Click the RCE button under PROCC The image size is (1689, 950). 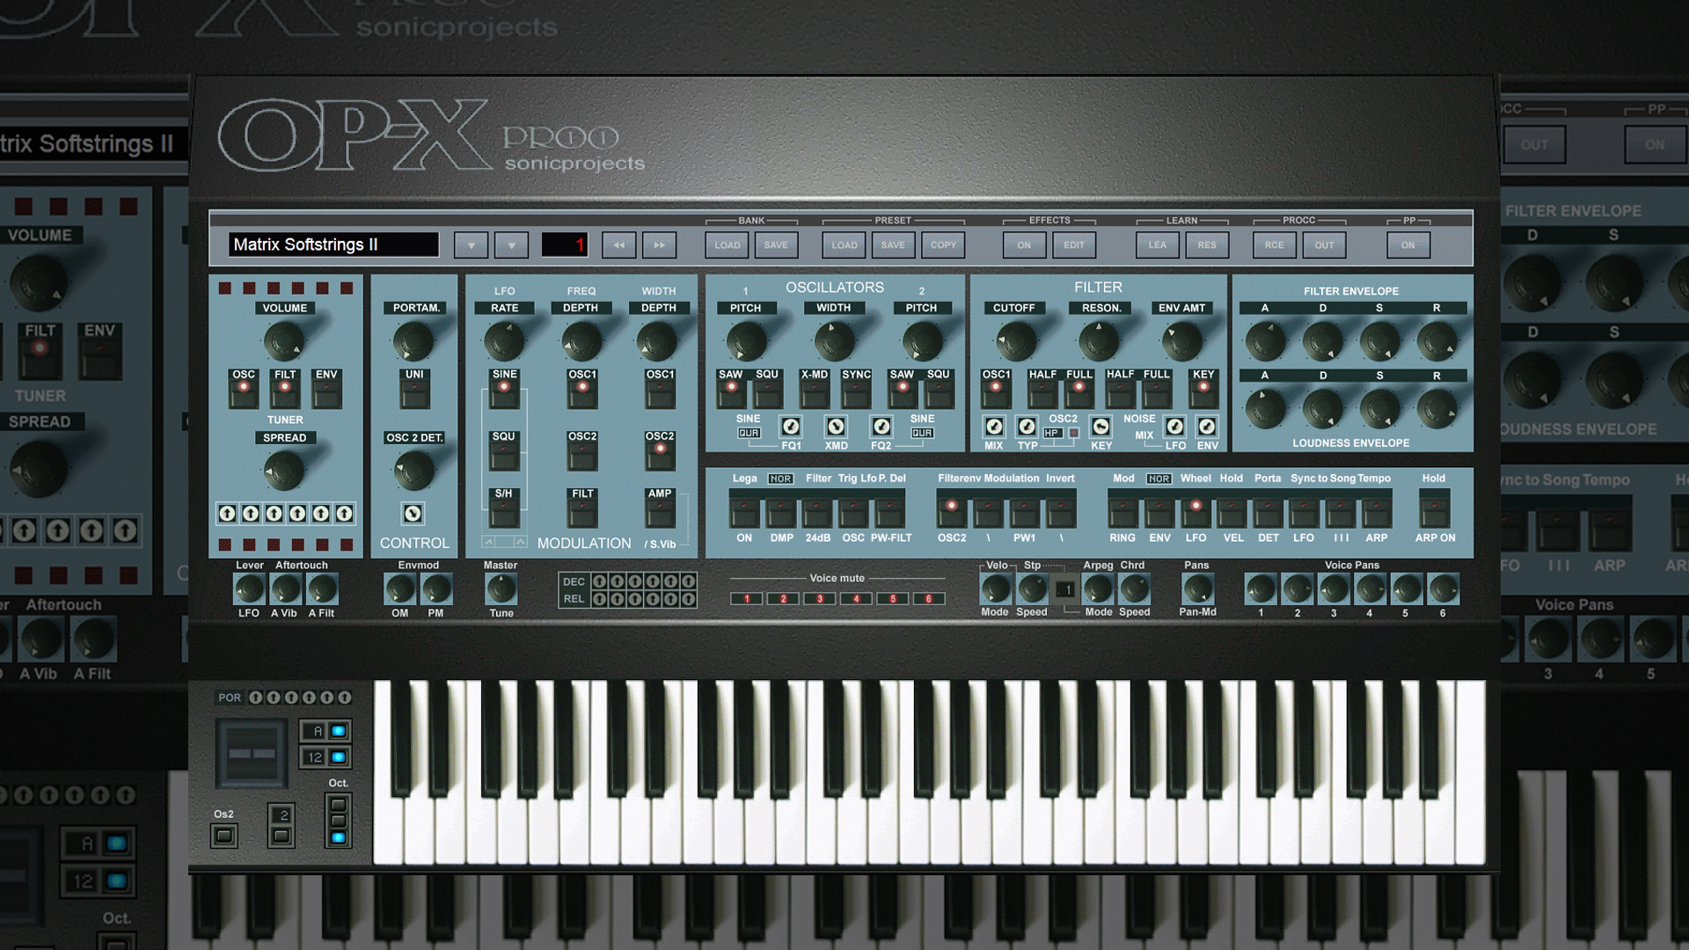click(x=1275, y=245)
